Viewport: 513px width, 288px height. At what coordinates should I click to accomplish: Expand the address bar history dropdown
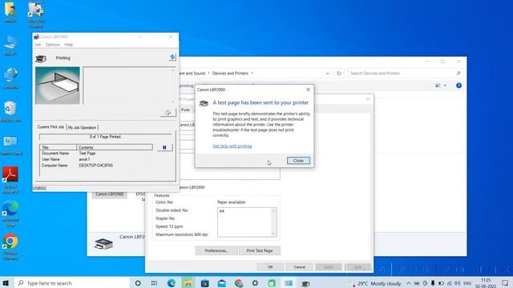tap(328, 74)
